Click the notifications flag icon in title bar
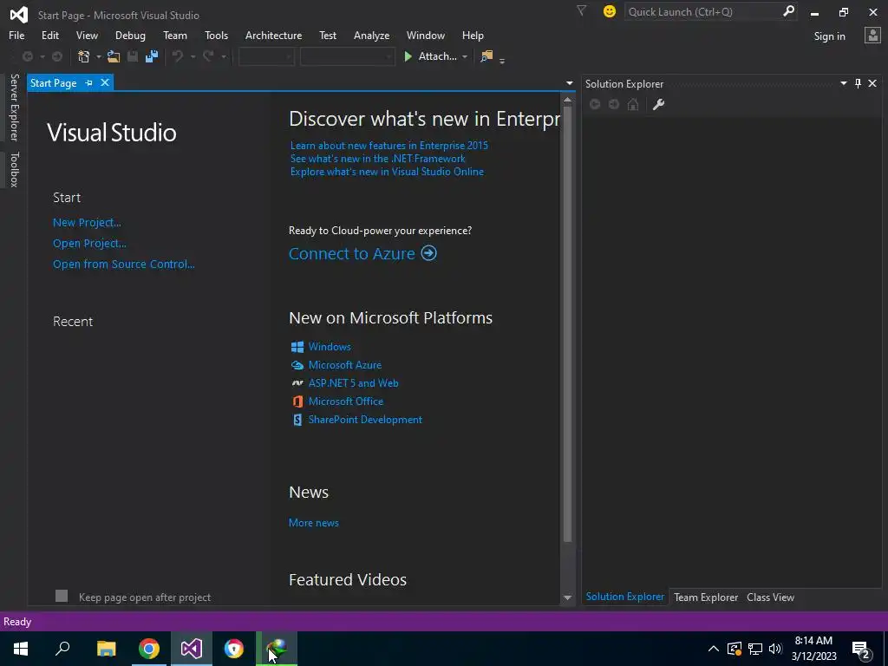The image size is (888, 666). point(581,10)
